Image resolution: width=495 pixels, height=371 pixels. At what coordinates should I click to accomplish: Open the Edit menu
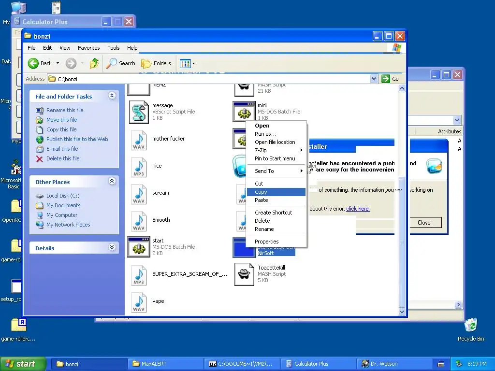47,48
